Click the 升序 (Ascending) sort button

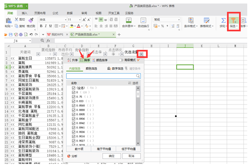click(x=72, y=60)
